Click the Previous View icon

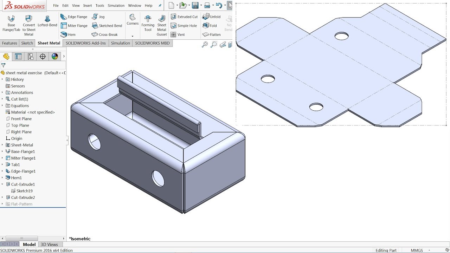(x=223, y=45)
